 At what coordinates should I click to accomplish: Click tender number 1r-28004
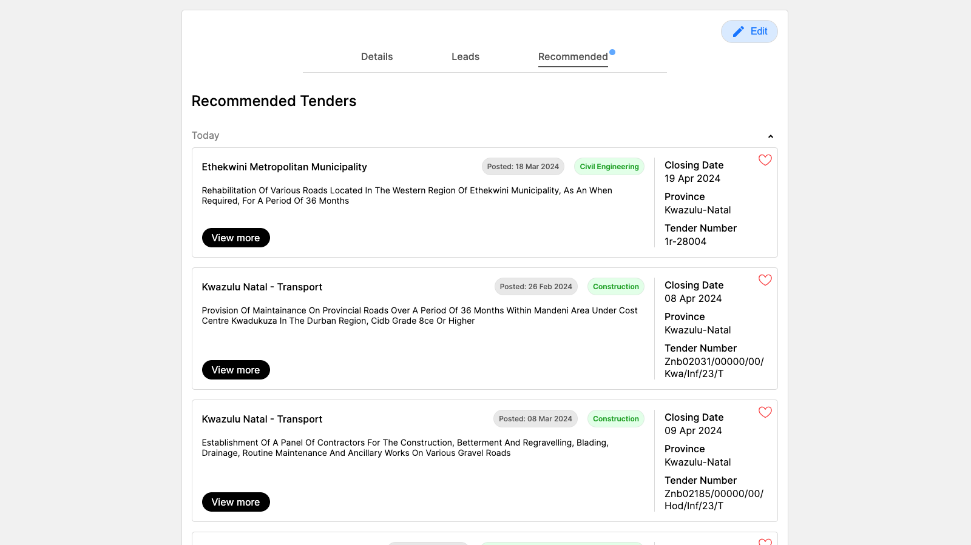tap(685, 241)
